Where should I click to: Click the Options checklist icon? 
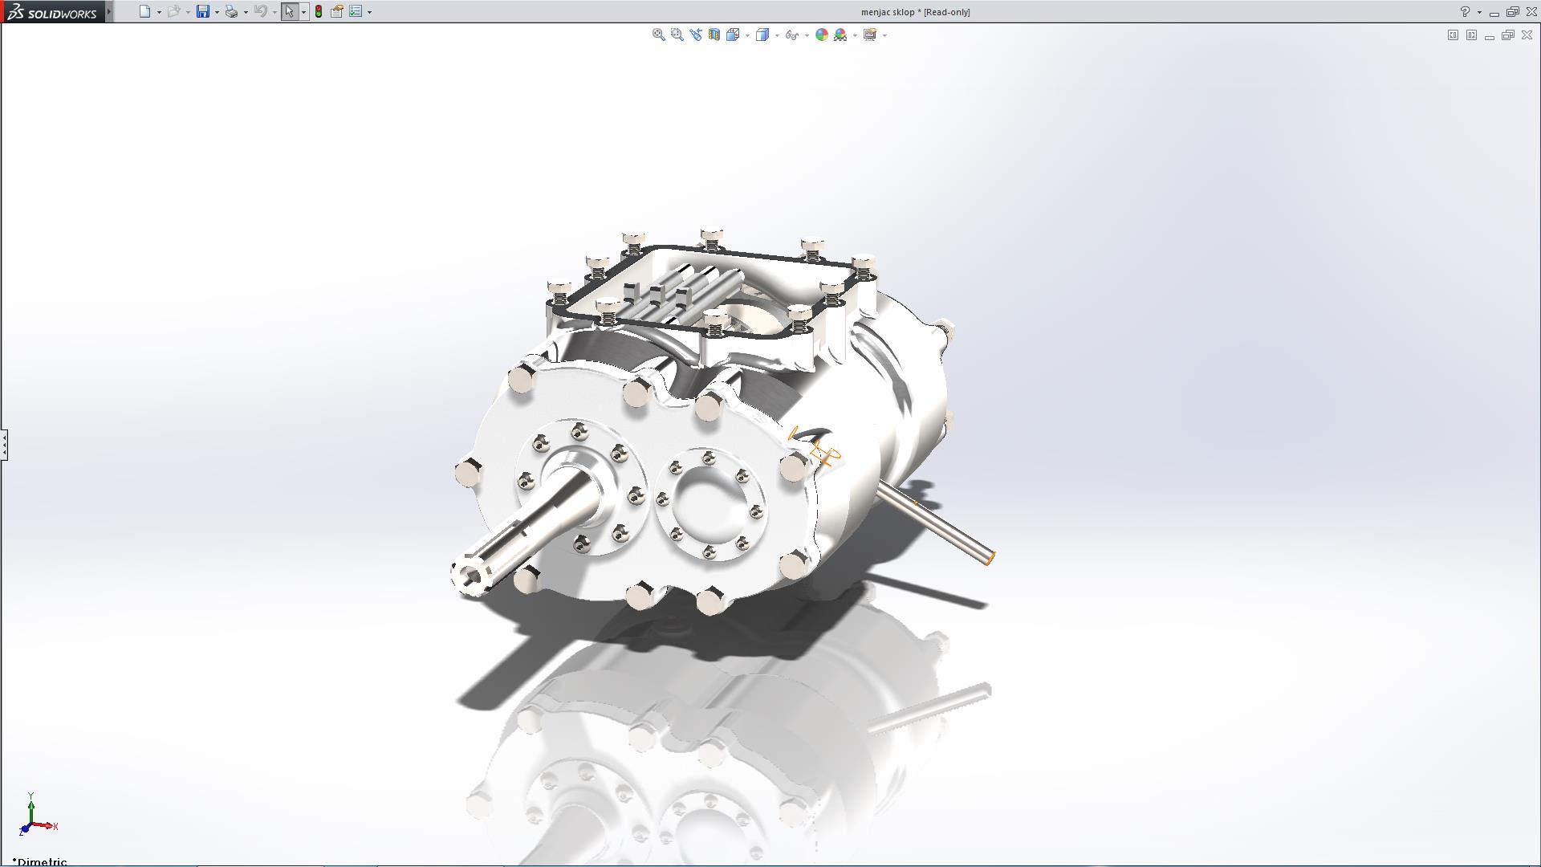[x=356, y=11]
